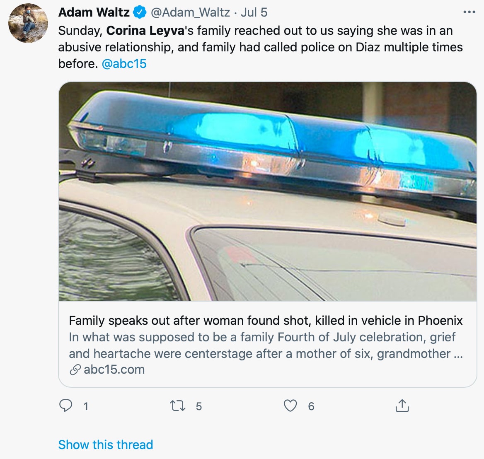Expand the conversation with 'Show this thread'

pyautogui.click(x=106, y=445)
